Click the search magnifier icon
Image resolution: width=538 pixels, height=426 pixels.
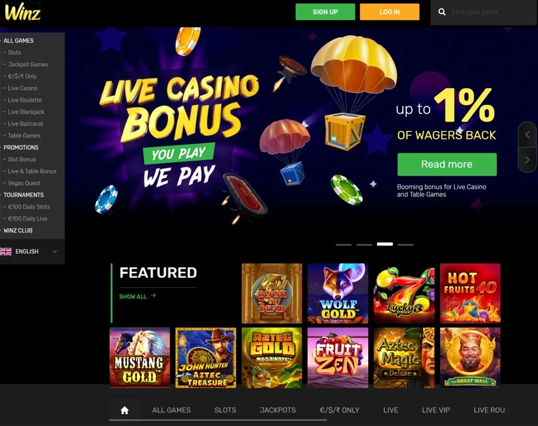pos(442,12)
